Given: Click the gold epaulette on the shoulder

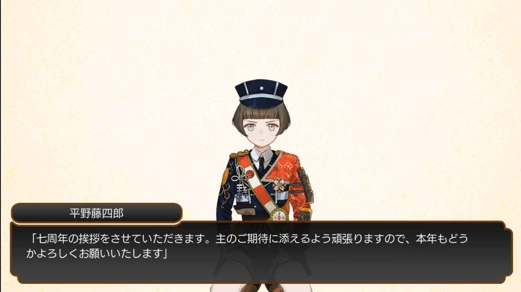Looking at the screenshot, I should 239,154.
